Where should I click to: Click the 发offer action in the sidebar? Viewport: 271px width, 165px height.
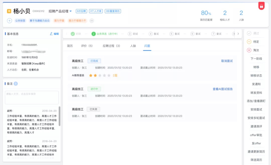[x=256, y=143]
